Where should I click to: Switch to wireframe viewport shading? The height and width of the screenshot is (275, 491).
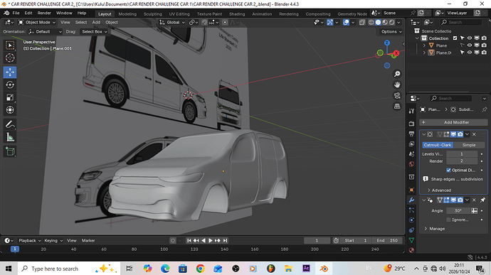pyautogui.click(x=371, y=23)
